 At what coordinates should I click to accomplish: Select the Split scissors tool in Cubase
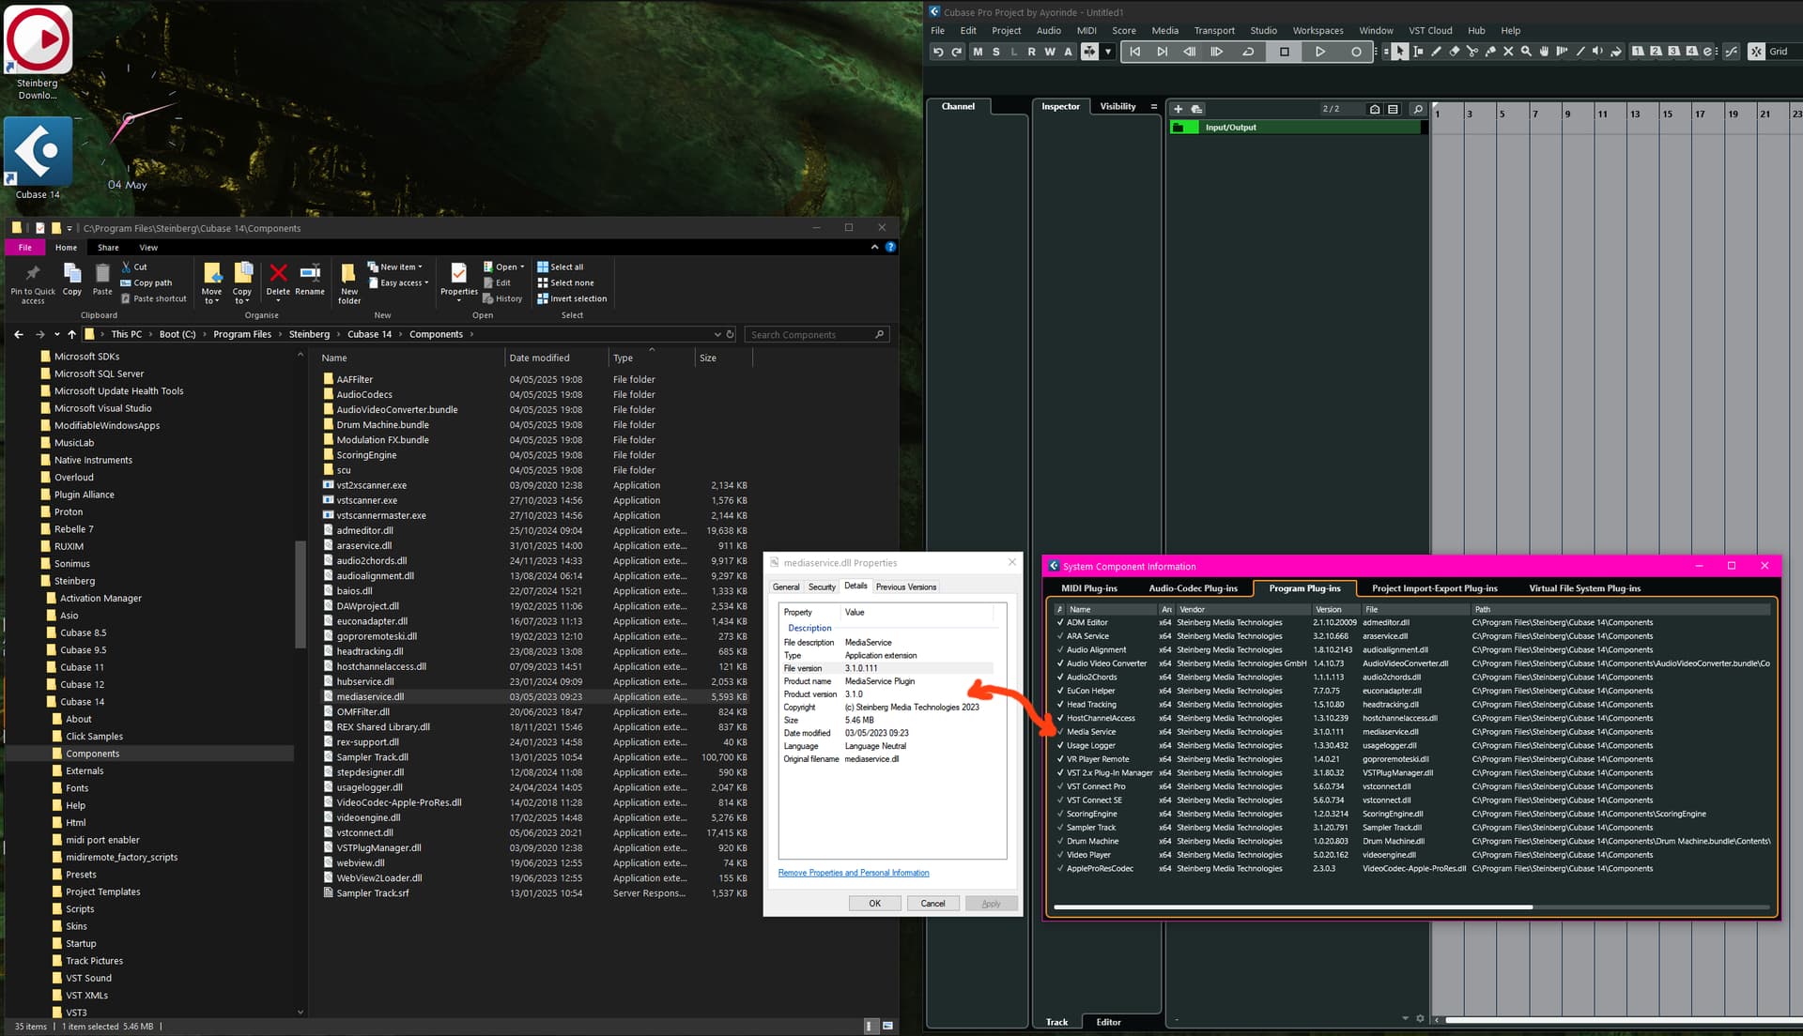tap(1472, 52)
